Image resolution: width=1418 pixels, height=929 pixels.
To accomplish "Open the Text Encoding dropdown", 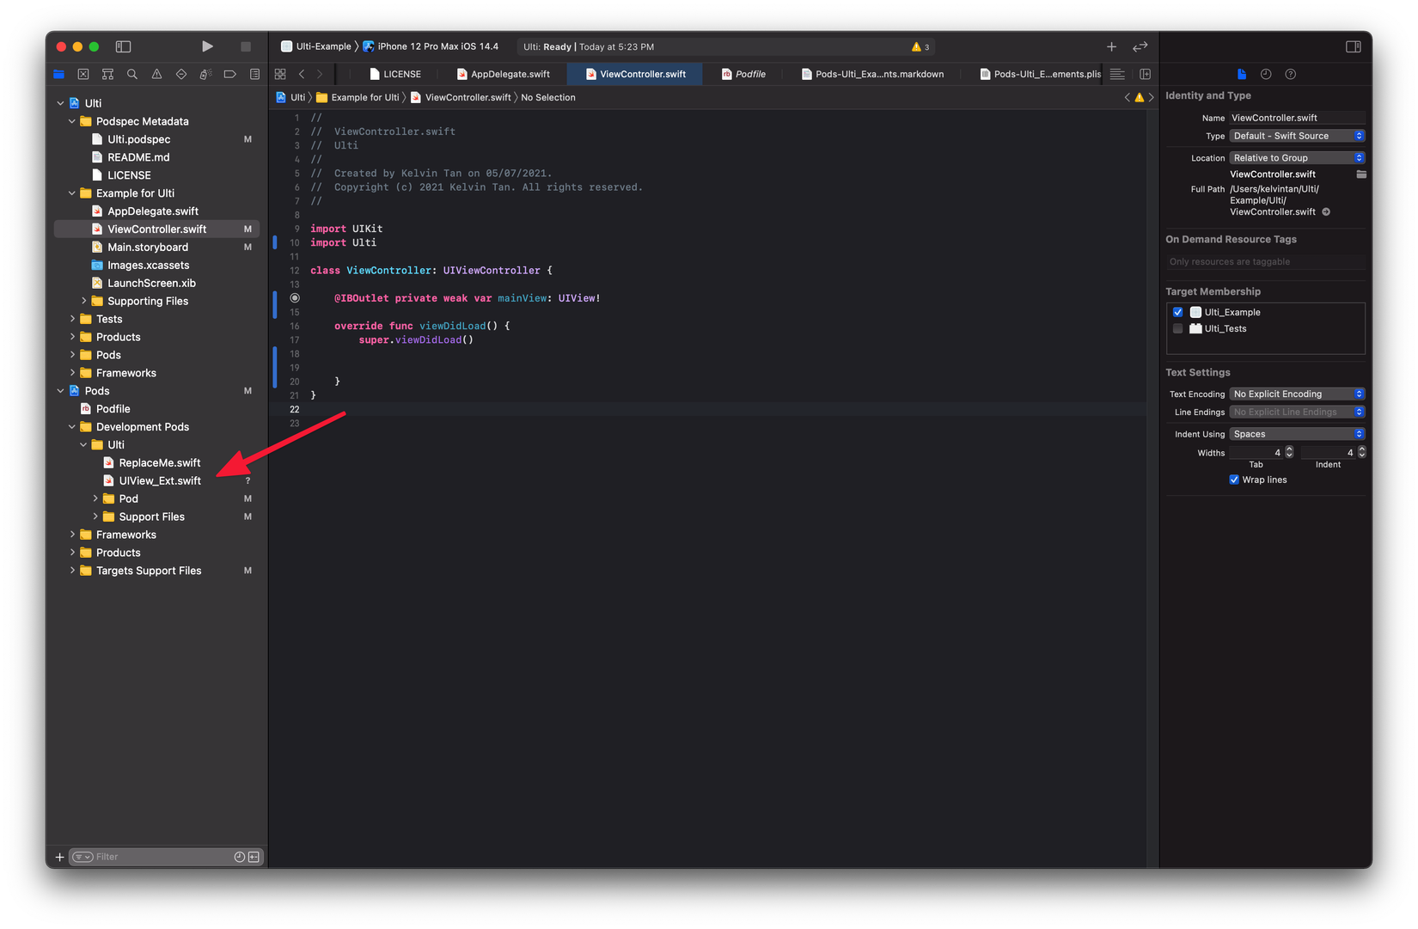I will (x=1297, y=394).
